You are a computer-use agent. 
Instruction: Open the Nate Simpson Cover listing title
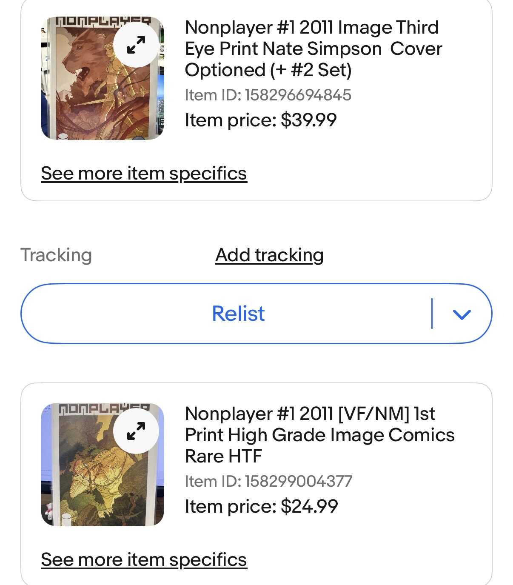(313, 49)
